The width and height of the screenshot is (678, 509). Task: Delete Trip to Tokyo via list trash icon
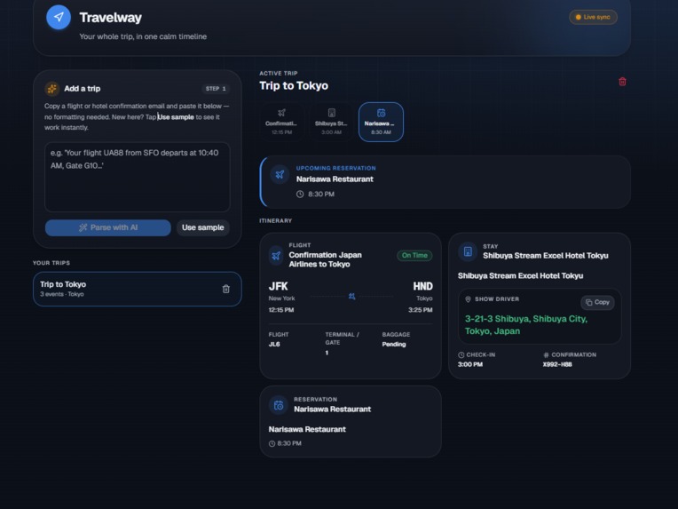tap(225, 289)
